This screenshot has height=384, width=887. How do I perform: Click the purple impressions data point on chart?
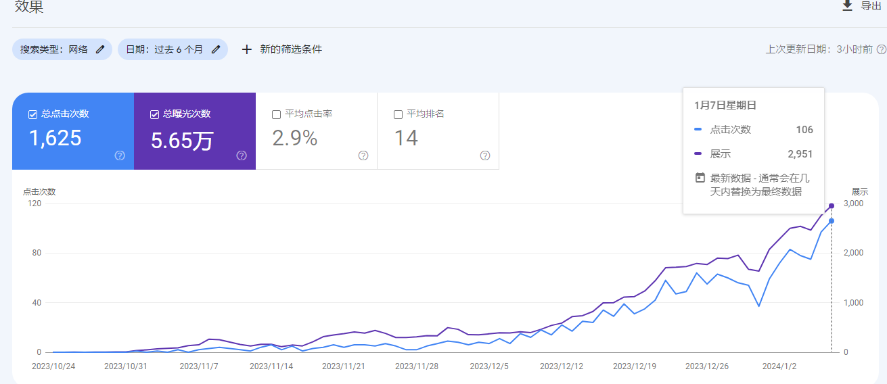[832, 206]
